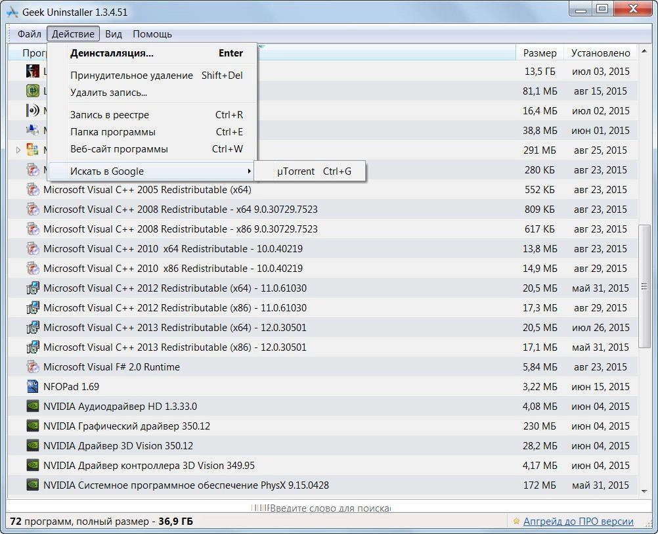The width and height of the screenshot is (658, 534).
Task: Choose Веб-сайт программы menu item
Action: click(x=152, y=150)
